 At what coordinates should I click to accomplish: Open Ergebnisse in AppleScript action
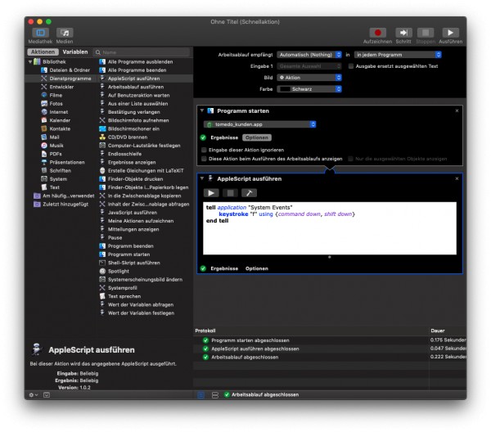coord(224,268)
